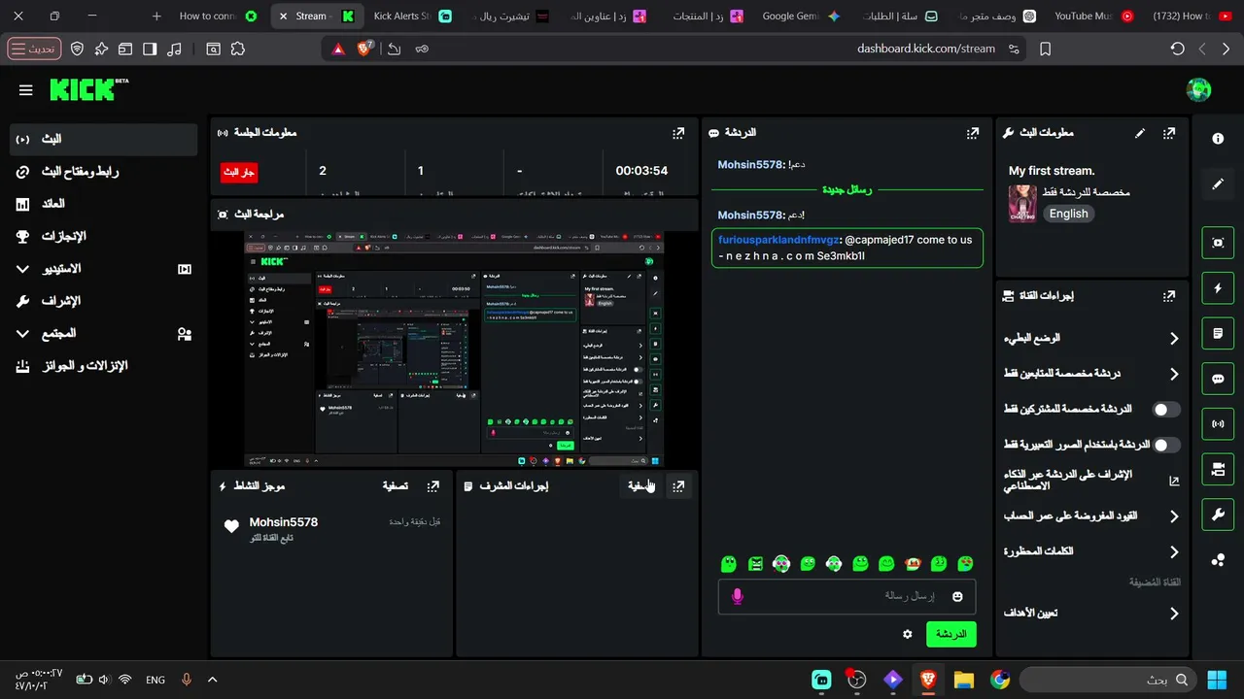
Task: Click the browser update button
Action: coord(34,49)
